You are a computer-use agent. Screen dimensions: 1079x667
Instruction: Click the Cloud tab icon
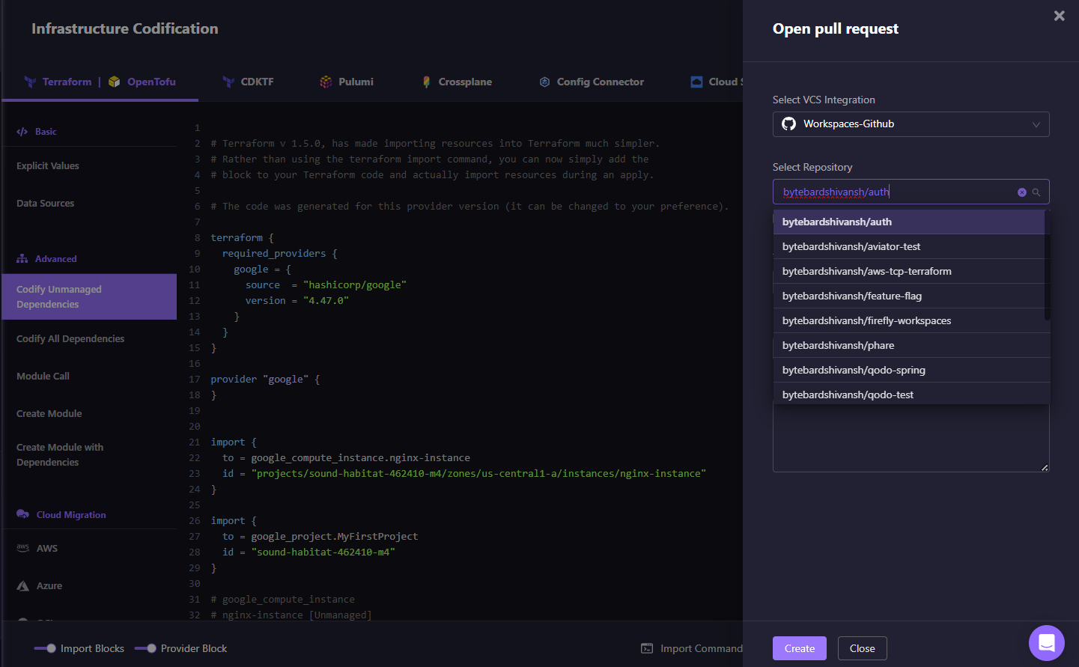point(696,82)
